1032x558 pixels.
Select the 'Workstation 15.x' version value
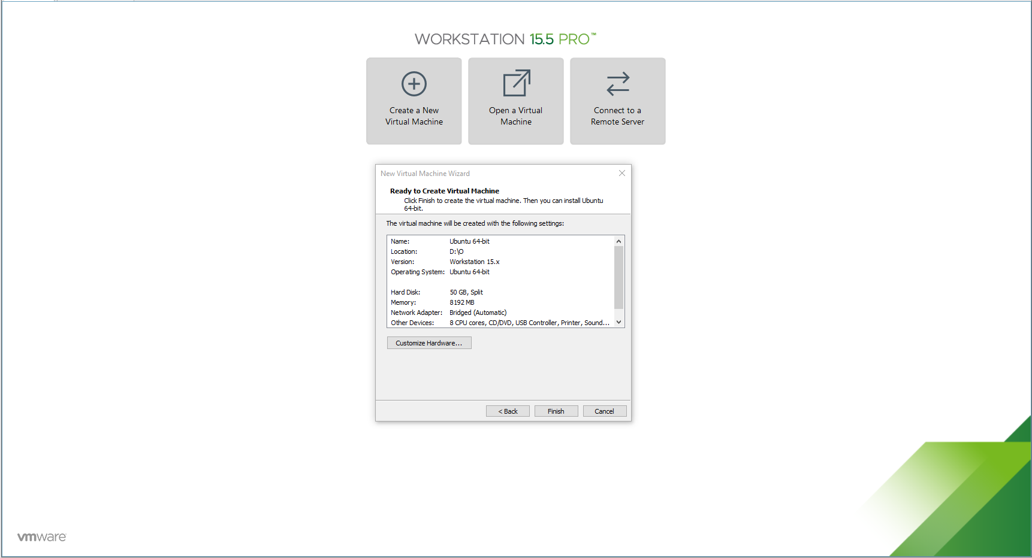475,262
